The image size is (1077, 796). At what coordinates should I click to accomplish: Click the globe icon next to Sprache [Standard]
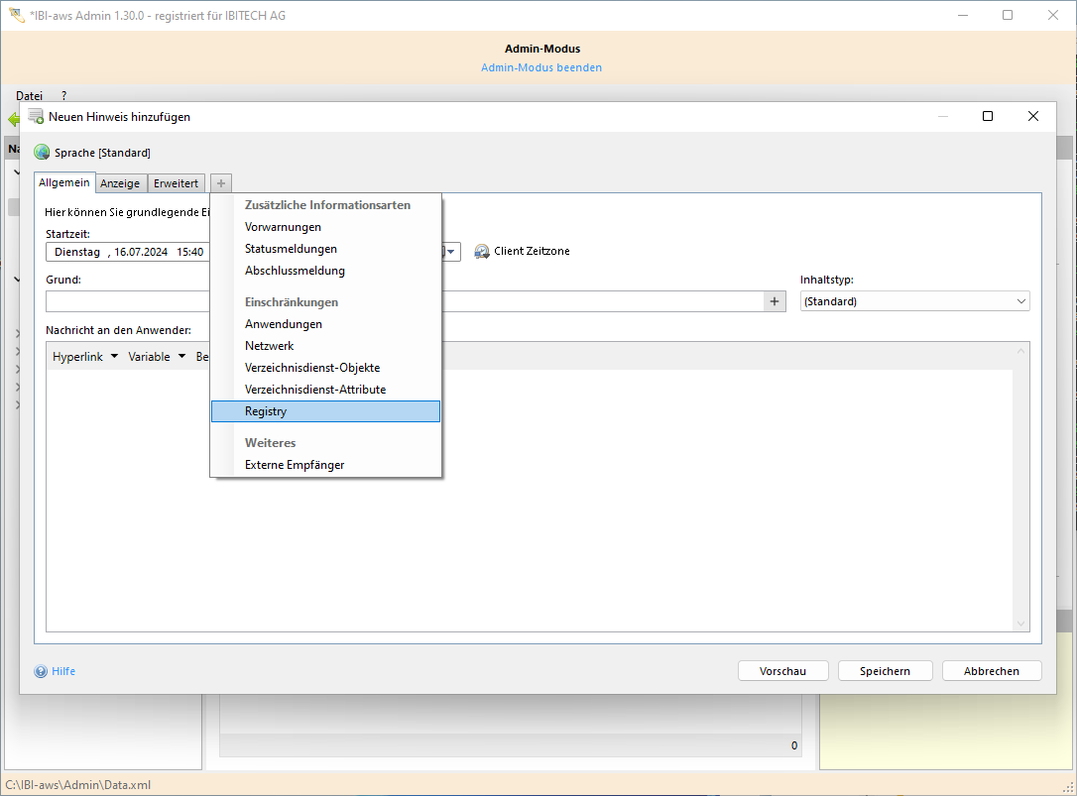(41, 152)
